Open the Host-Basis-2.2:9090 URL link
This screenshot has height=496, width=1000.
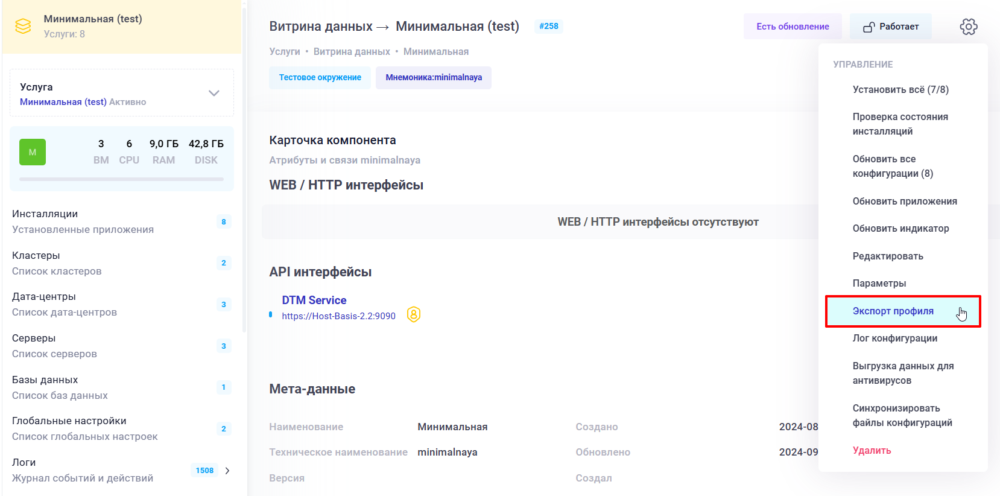pos(338,316)
